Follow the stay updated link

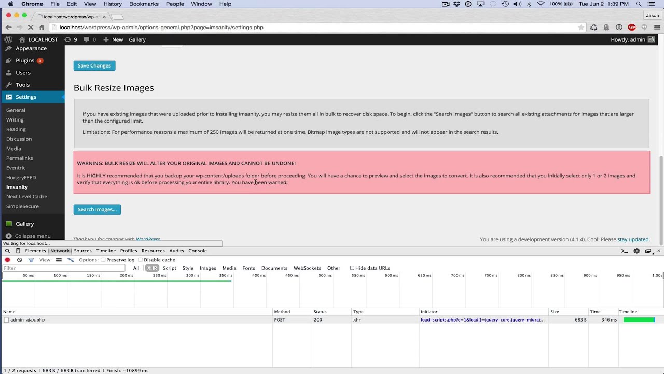(633, 239)
